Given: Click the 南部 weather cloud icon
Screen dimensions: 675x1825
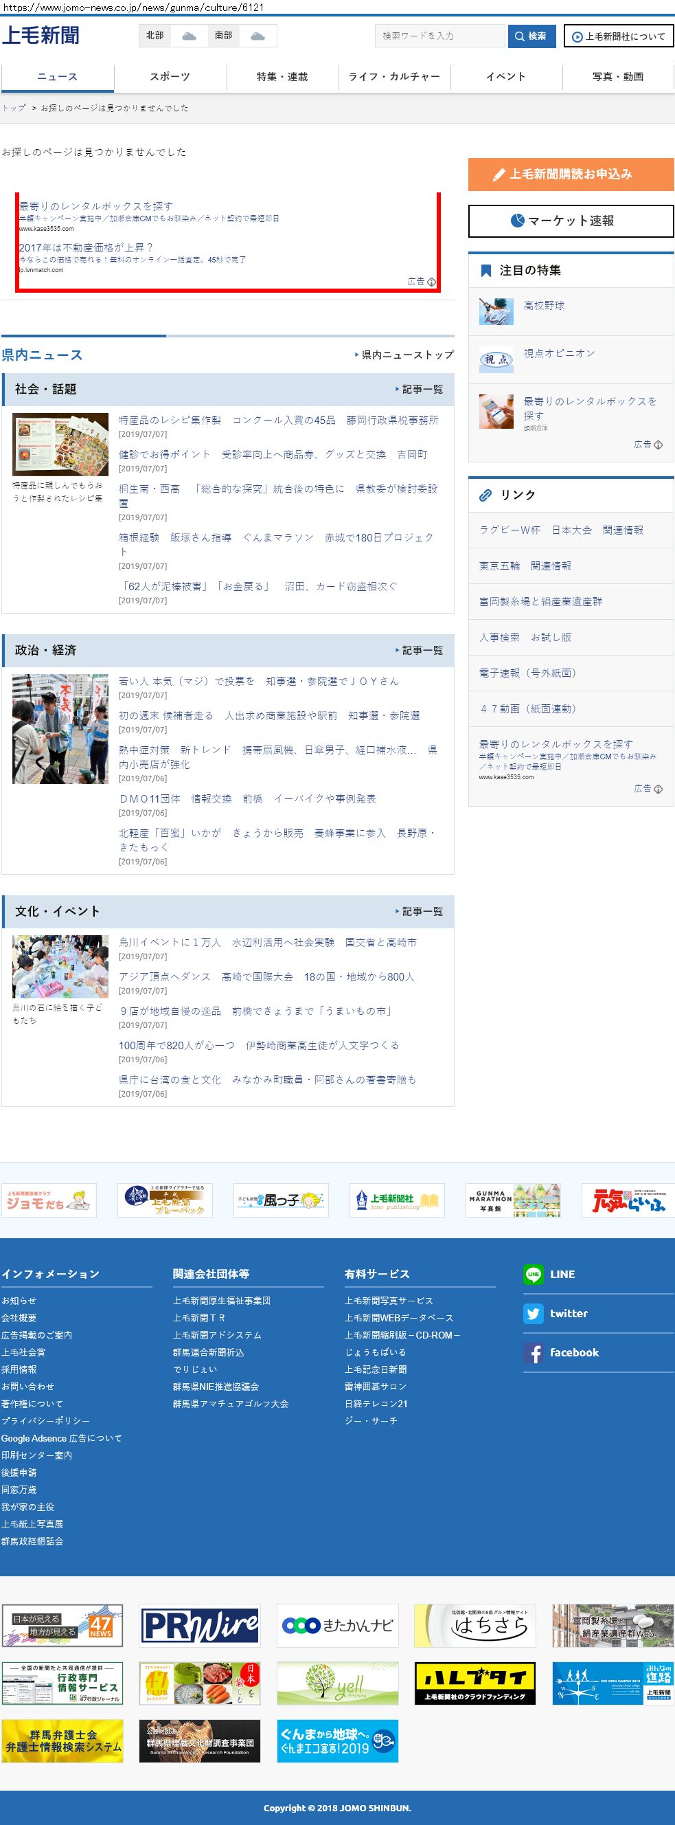Looking at the screenshot, I should (258, 36).
